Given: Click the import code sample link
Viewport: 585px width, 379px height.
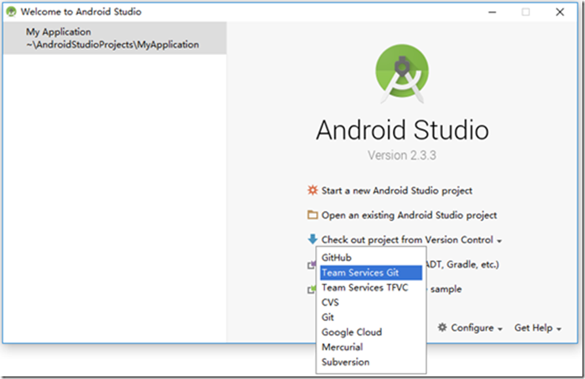Looking at the screenshot, I should tap(446, 289).
